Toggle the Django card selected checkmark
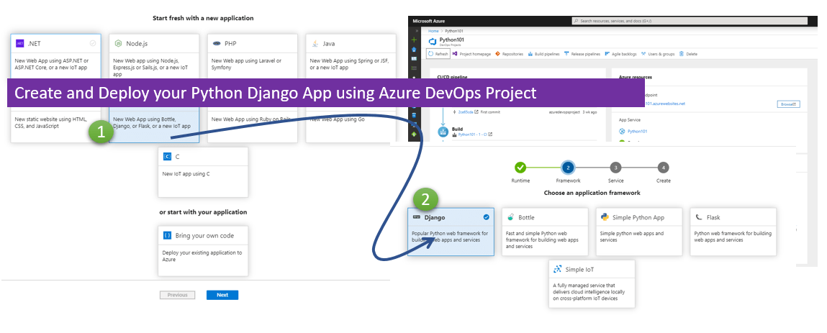Image resolution: width=827 pixels, height=333 pixels. point(487,217)
